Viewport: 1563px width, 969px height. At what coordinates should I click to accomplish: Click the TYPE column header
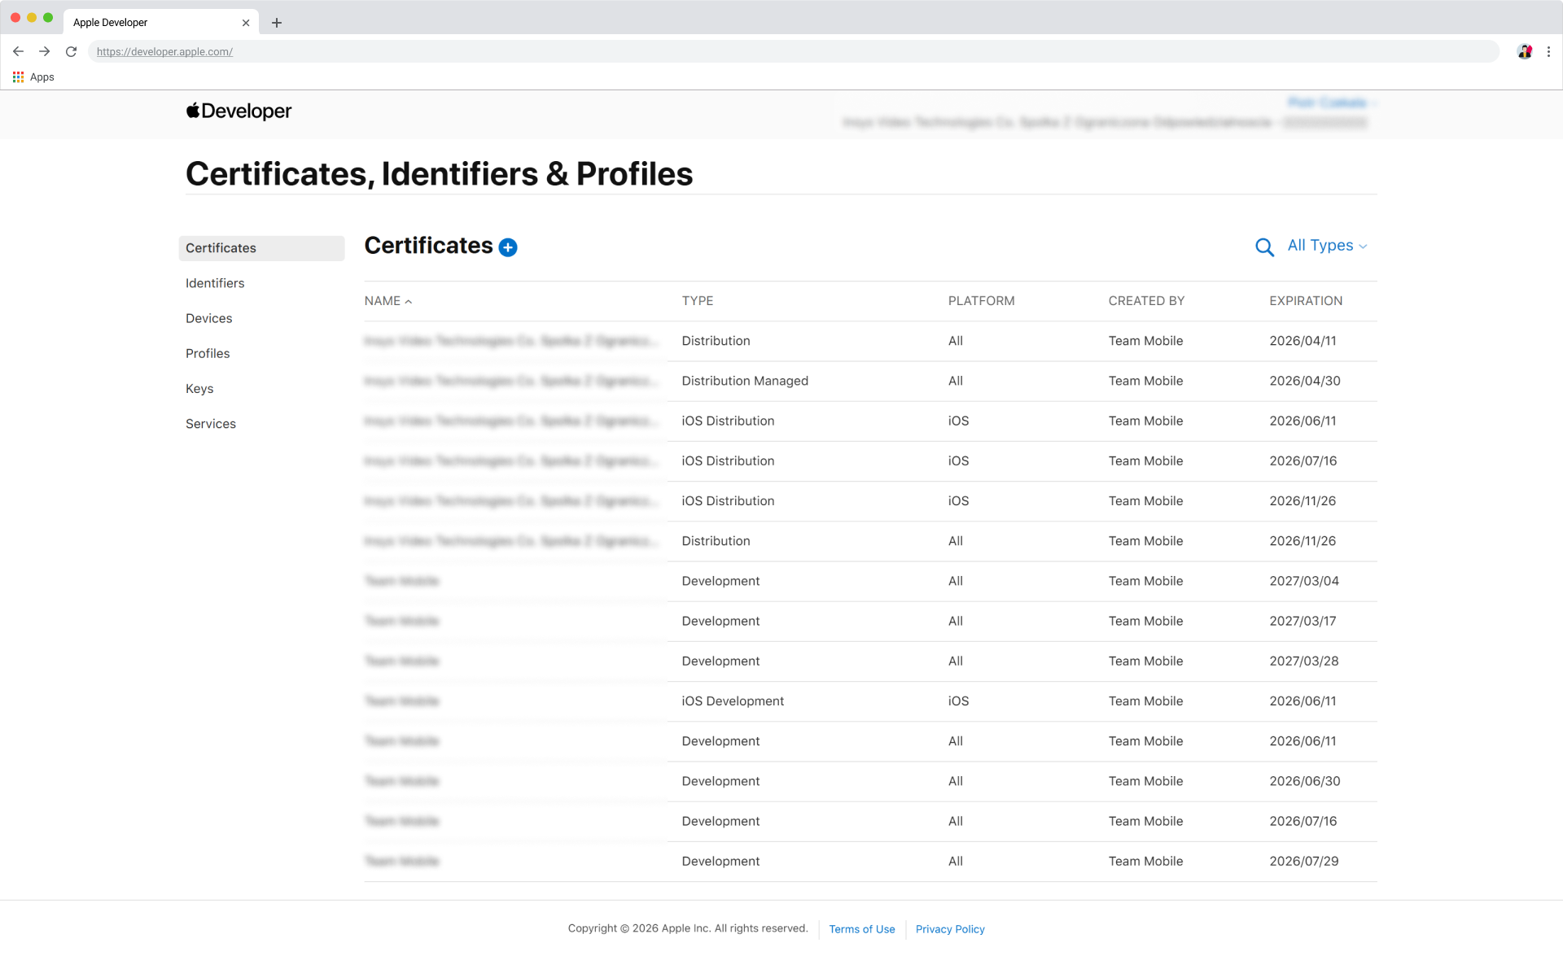tap(698, 301)
